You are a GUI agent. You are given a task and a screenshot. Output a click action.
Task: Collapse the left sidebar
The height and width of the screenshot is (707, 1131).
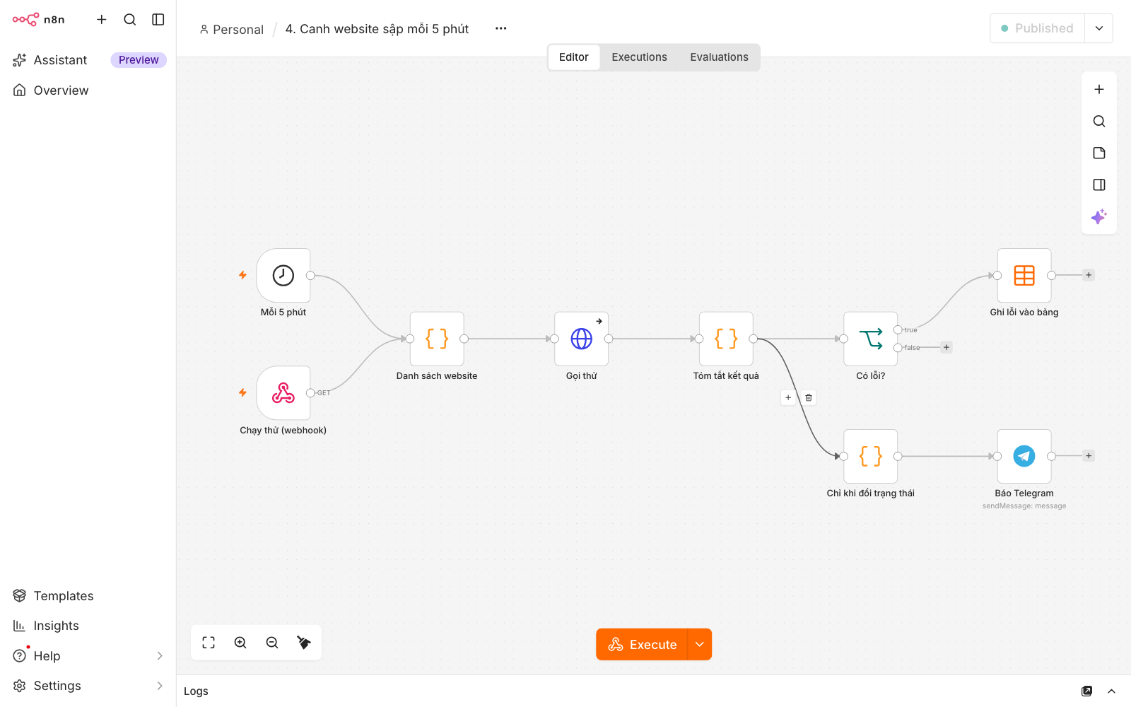(x=158, y=20)
